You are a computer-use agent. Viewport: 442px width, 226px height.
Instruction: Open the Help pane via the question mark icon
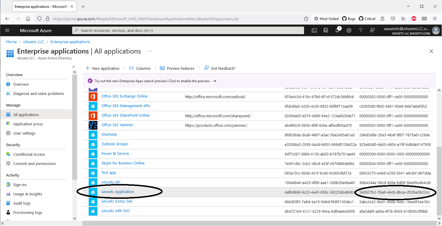click(360, 30)
